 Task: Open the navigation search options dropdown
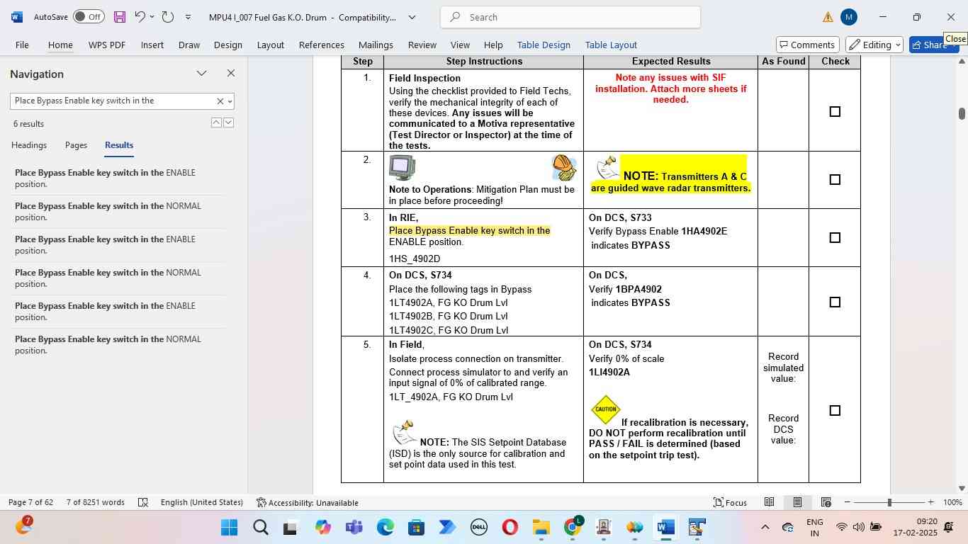coord(230,101)
